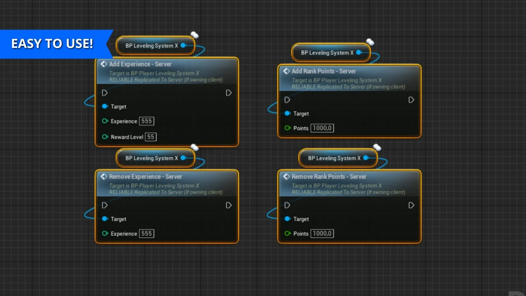Edit Experience value field in Add Experience node
The width and height of the screenshot is (526, 296).
tap(147, 121)
